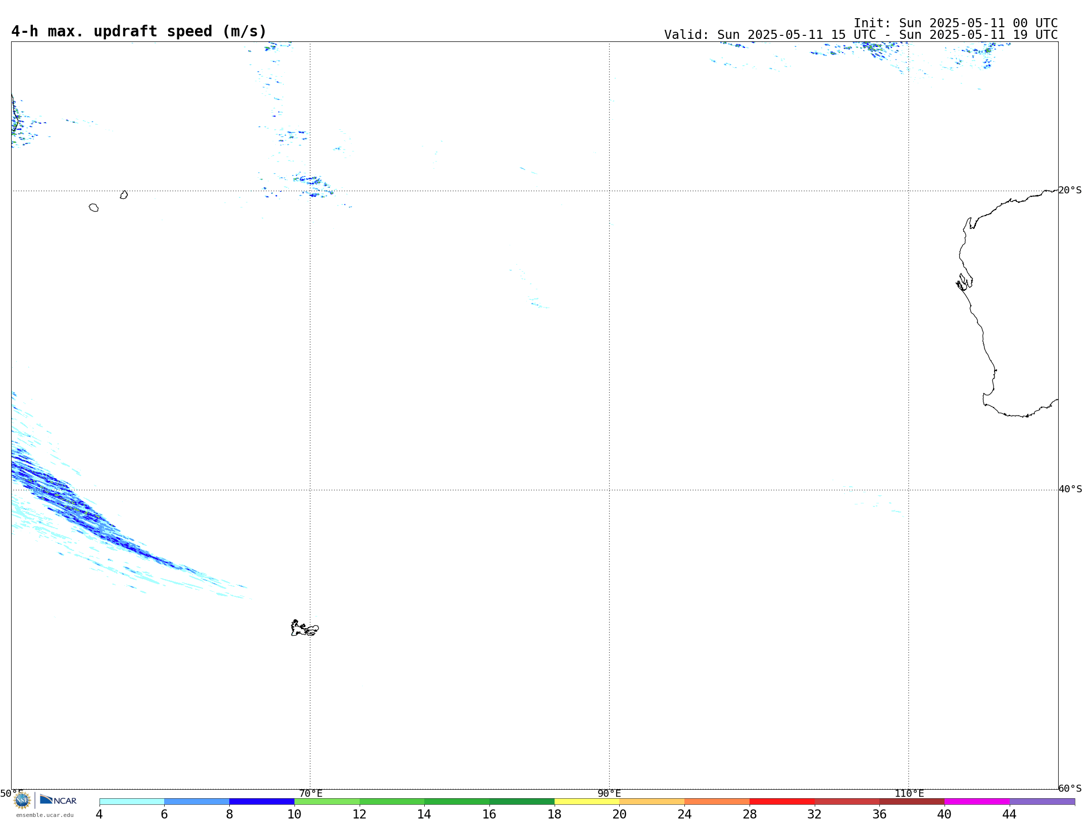Pick the magenta 40-44 colorbar swatch
The height and width of the screenshot is (821, 1091).
click(977, 802)
